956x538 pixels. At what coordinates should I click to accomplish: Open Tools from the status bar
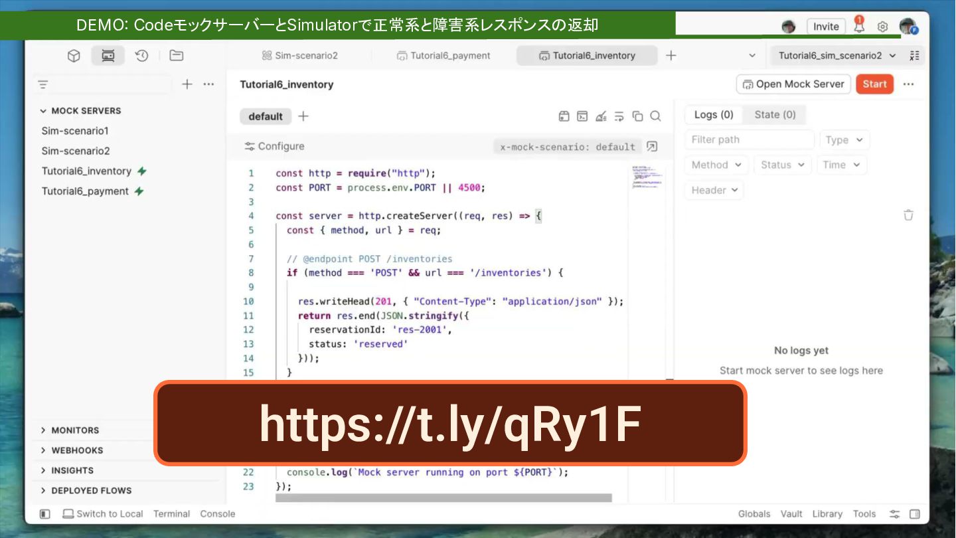(x=864, y=514)
